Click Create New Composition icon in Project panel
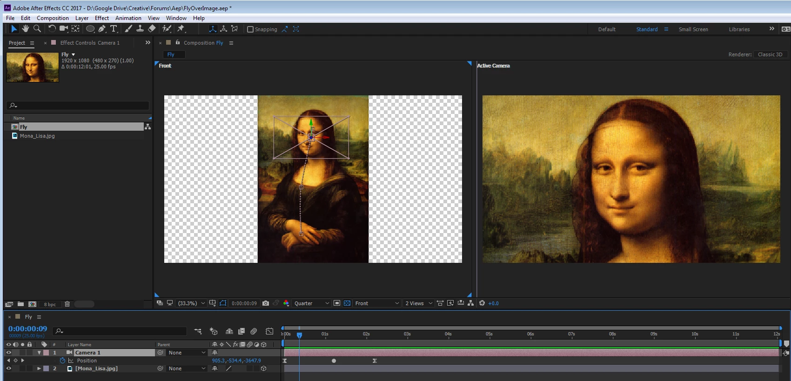The height and width of the screenshot is (381, 791). pyautogui.click(x=32, y=304)
